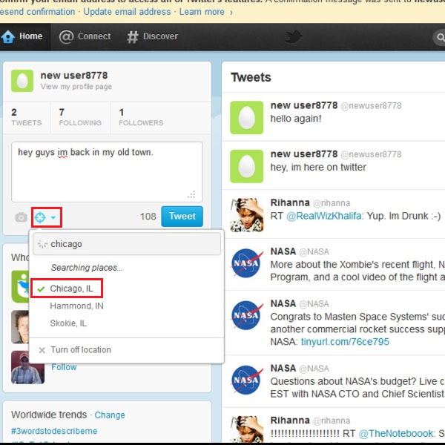Click new user8778 name on hello again tweet
Screen dimensions: 445x445
(x=304, y=105)
